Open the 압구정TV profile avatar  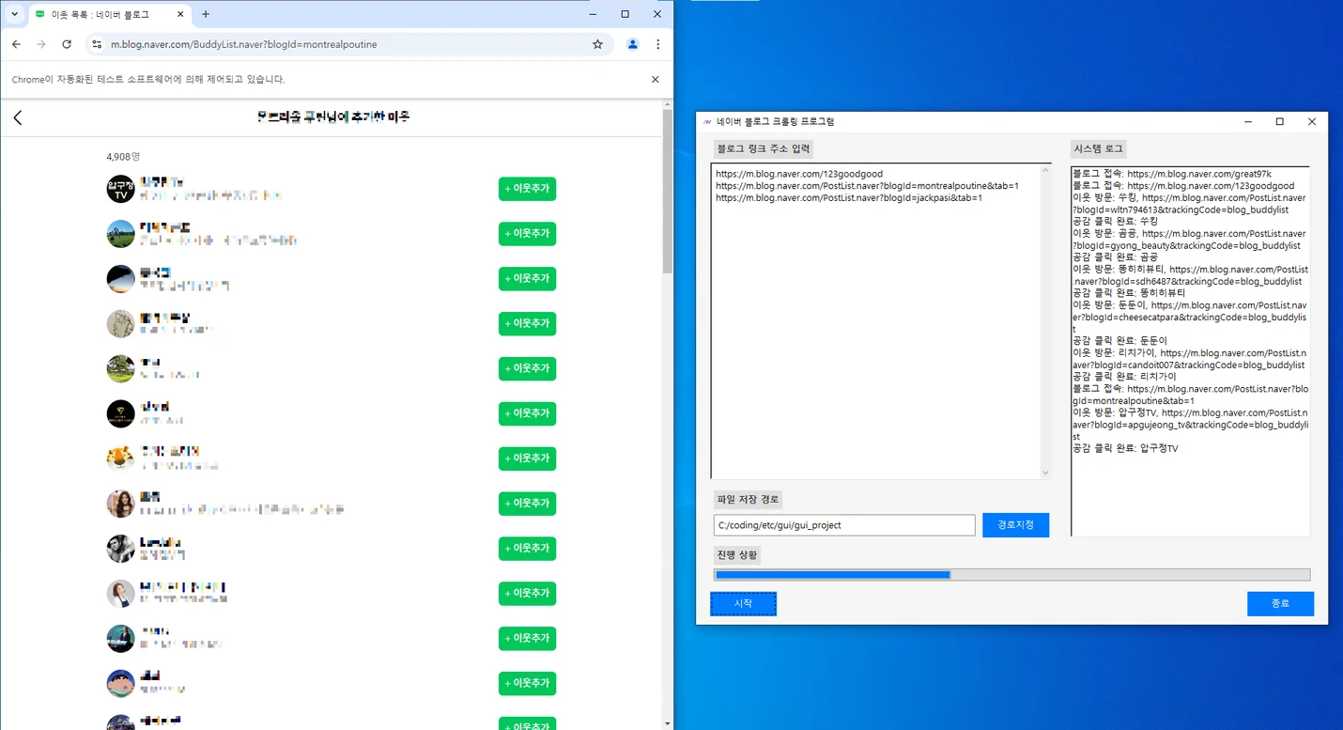tap(120, 189)
